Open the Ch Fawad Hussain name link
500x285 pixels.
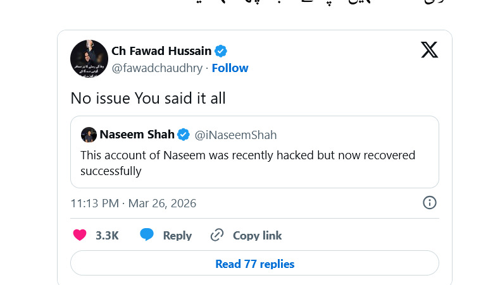point(161,51)
